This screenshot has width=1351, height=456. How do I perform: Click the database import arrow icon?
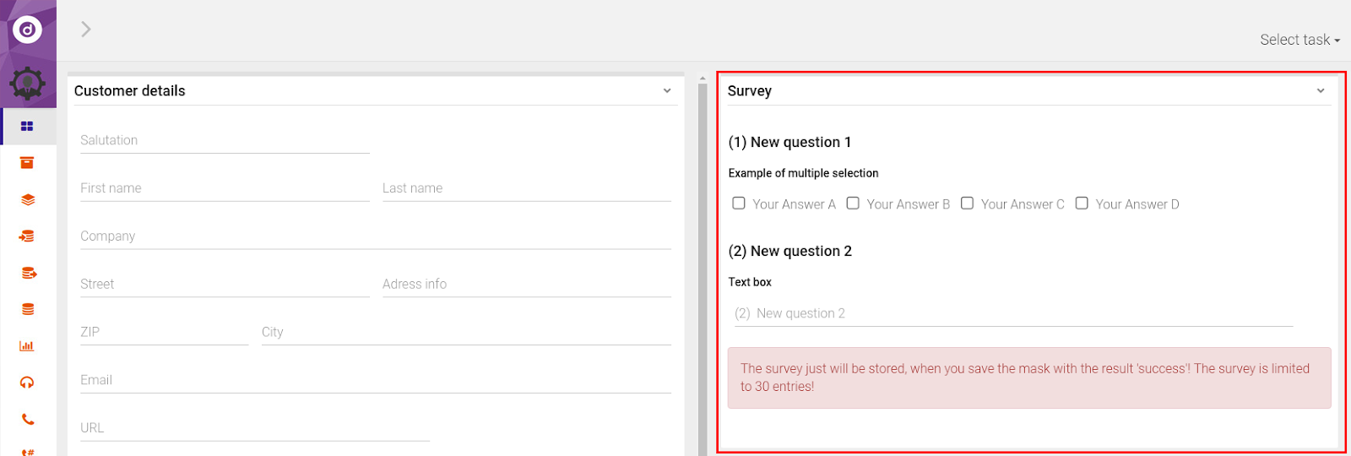[x=27, y=236]
